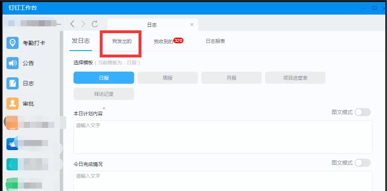This screenshot has height=191, width=387.
Task: Click the 本日计划内容 text input
Action: pyautogui.click(x=223, y=137)
